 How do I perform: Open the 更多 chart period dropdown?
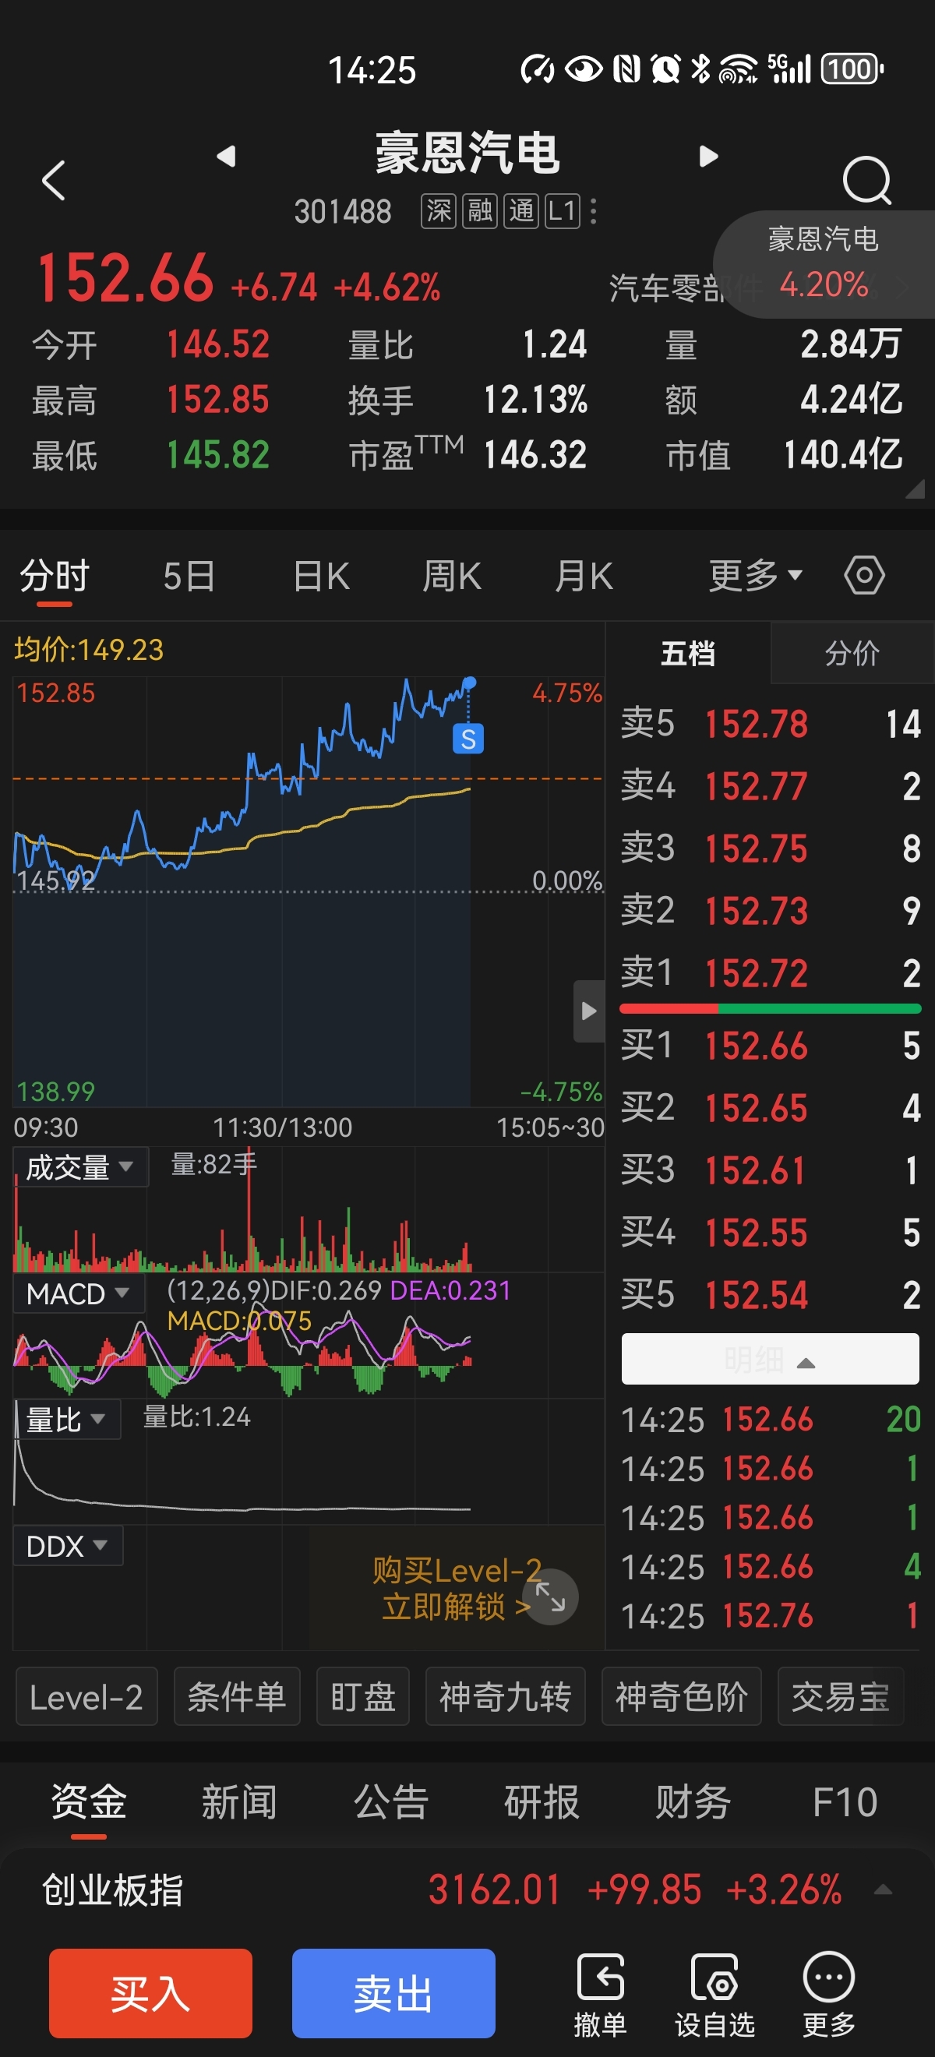pyautogui.click(x=755, y=576)
